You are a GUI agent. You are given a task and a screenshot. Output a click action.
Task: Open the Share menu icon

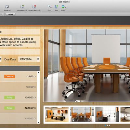tap(63, 7)
